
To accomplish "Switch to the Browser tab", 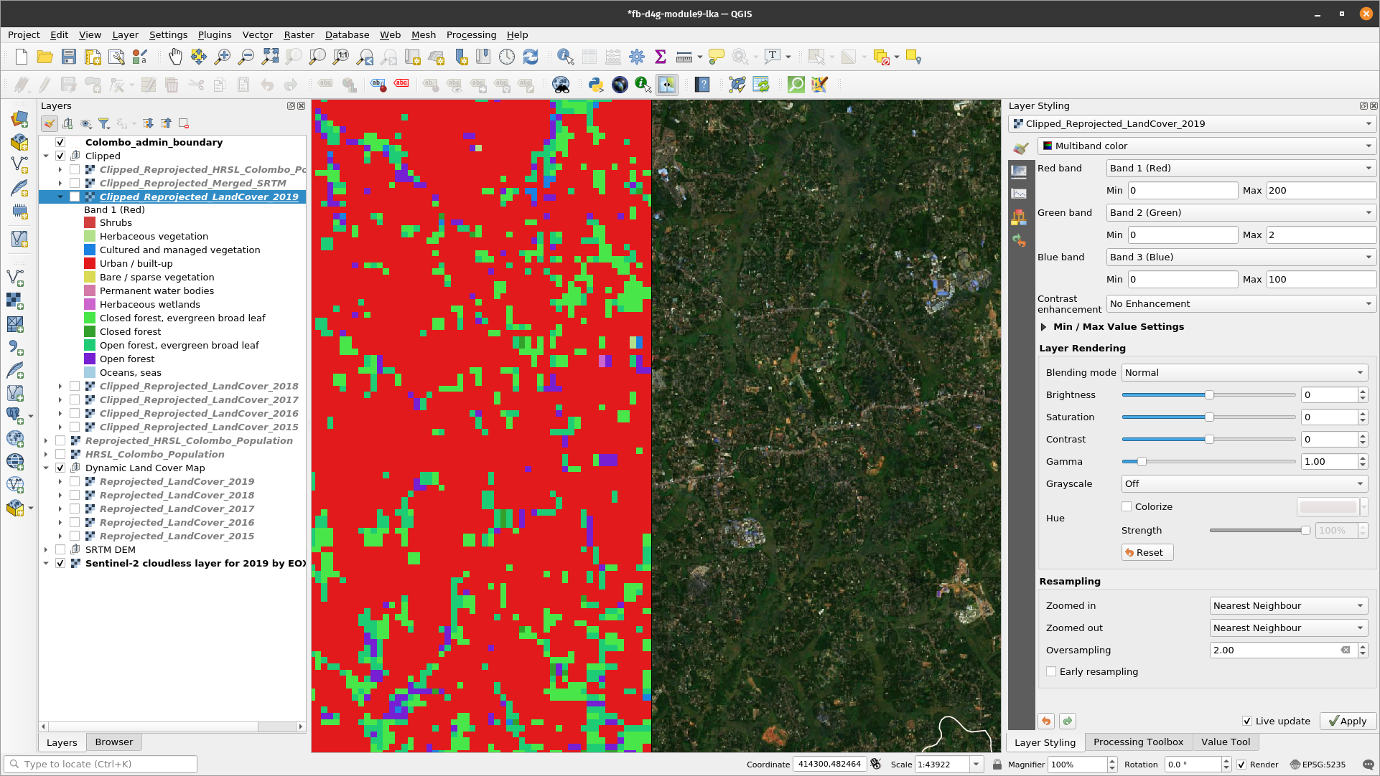I will tap(113, 742).
